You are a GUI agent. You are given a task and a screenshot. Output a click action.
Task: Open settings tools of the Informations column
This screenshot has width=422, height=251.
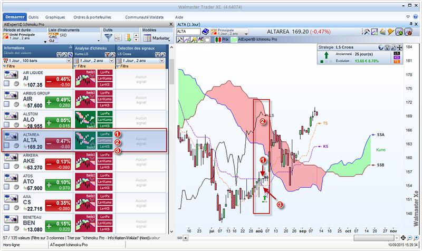point(64,55)
